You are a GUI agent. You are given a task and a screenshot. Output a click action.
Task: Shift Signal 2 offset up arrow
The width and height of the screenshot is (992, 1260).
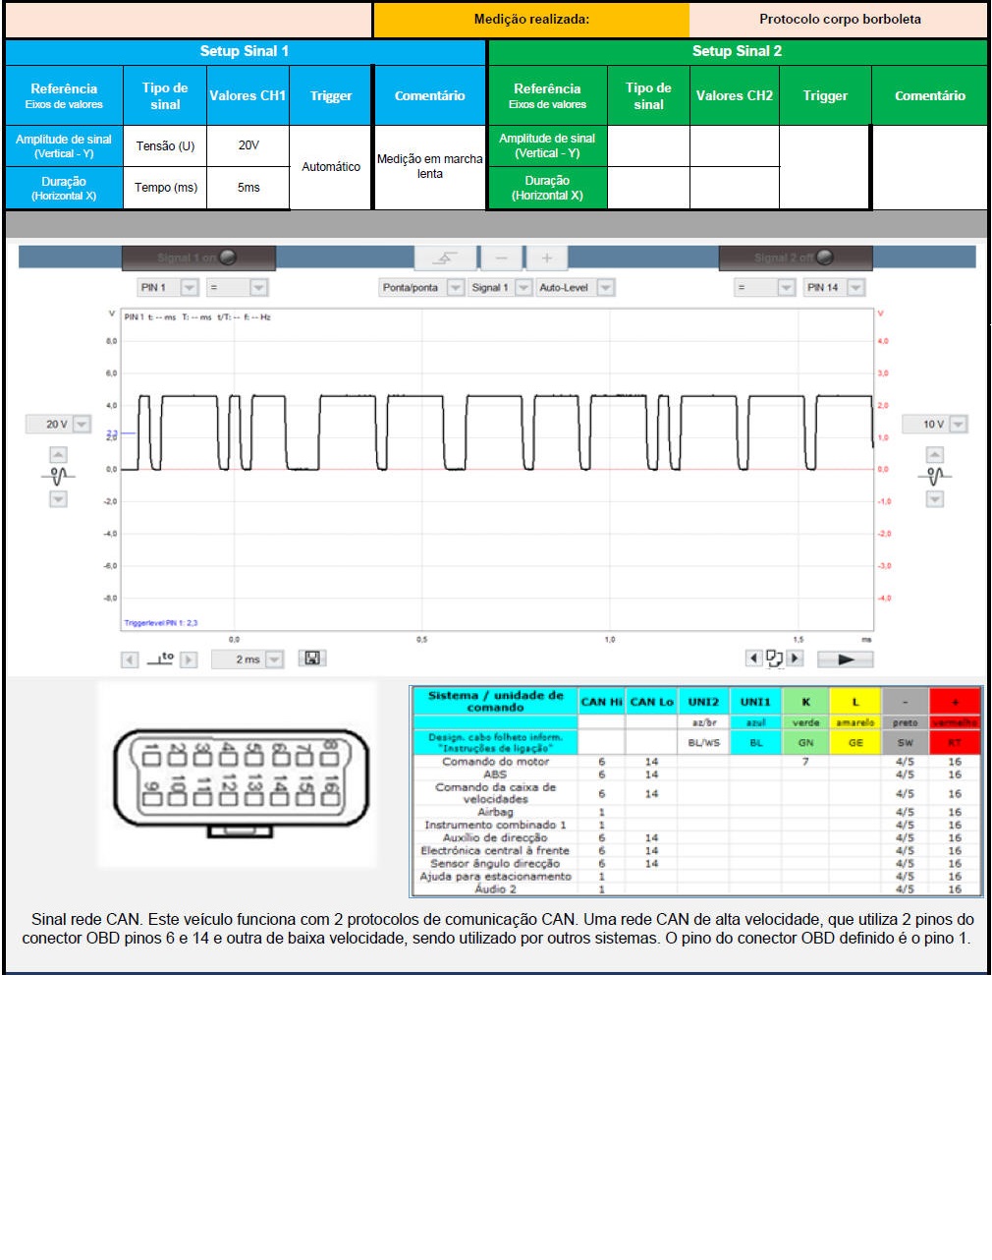[934, 455]
